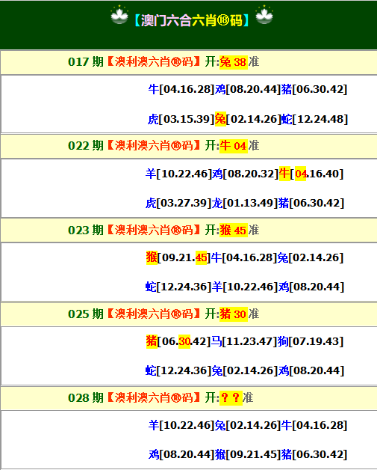Click the lotus icon right of the title
Image resolution: width=377 pixels, height=470 pixels.
[x=264, y=15]
